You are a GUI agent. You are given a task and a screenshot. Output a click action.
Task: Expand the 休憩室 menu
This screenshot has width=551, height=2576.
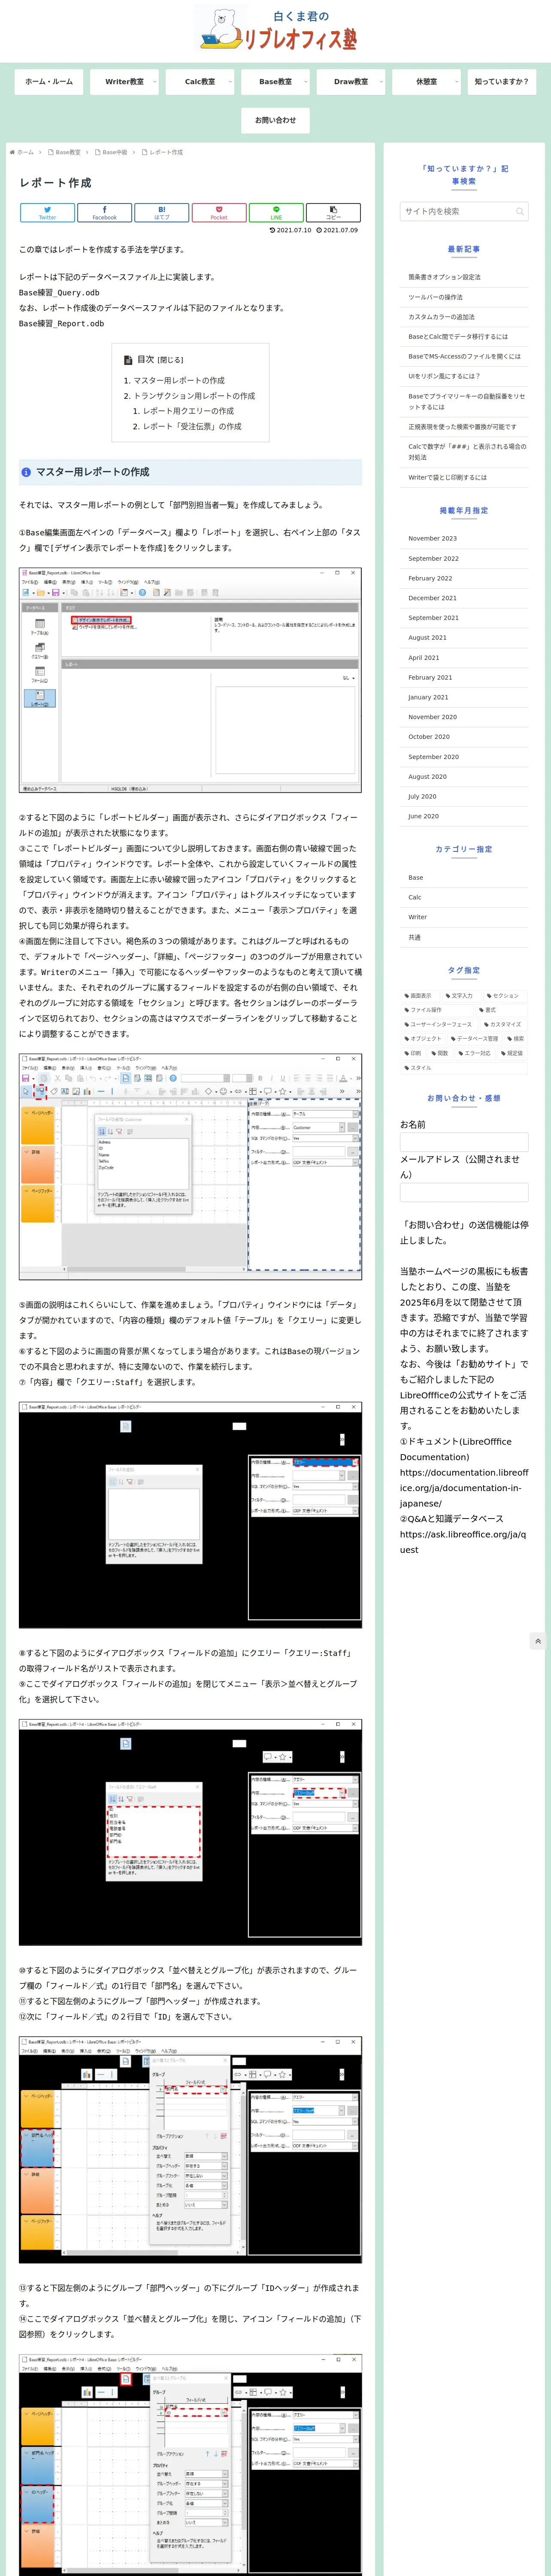click(427, 82)
